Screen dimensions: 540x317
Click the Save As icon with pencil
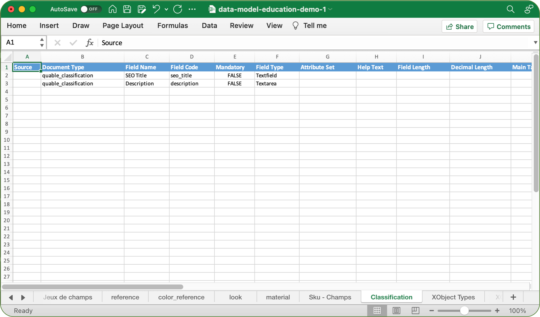coord(142,9)
